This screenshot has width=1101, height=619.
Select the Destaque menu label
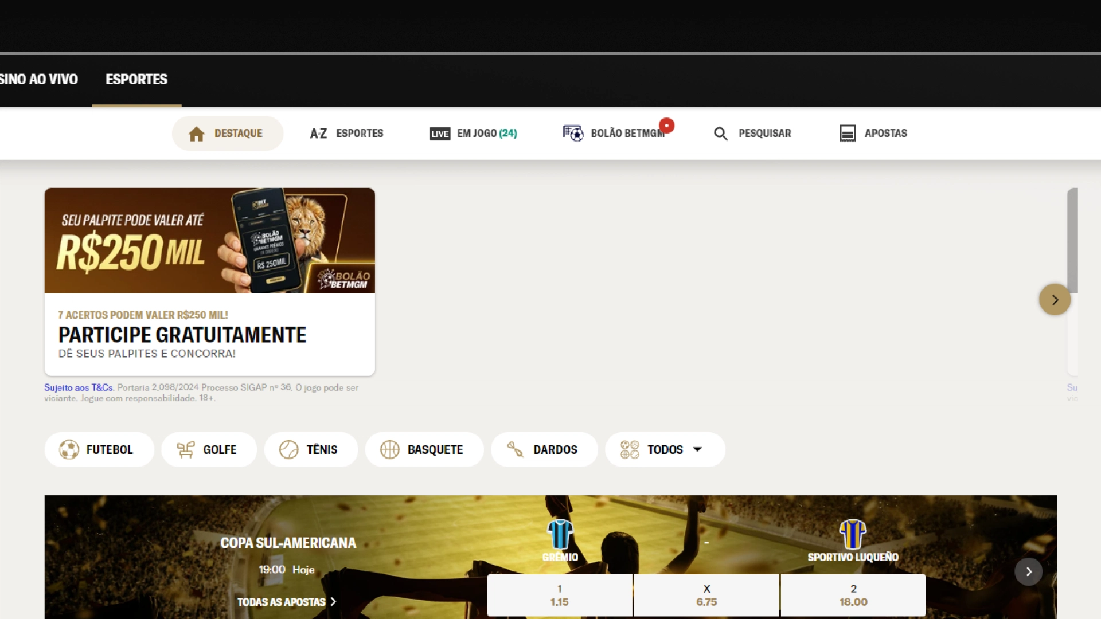point(239,134)
